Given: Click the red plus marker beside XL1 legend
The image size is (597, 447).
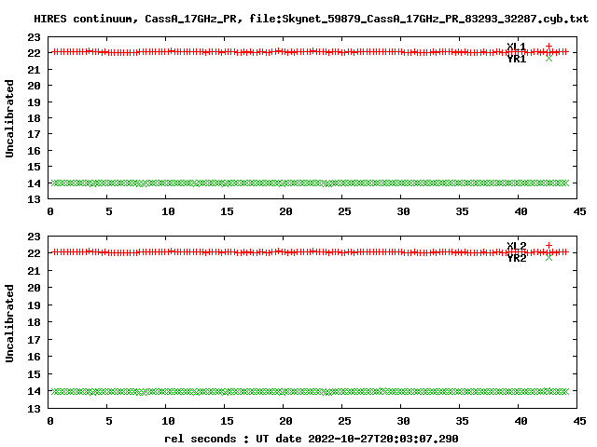Looking at the screenshot, I should [548, 46].
